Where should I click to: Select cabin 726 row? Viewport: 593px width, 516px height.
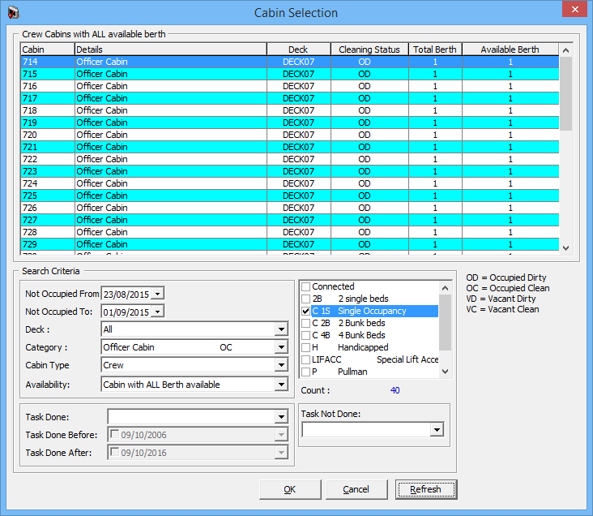click(290, 208)
